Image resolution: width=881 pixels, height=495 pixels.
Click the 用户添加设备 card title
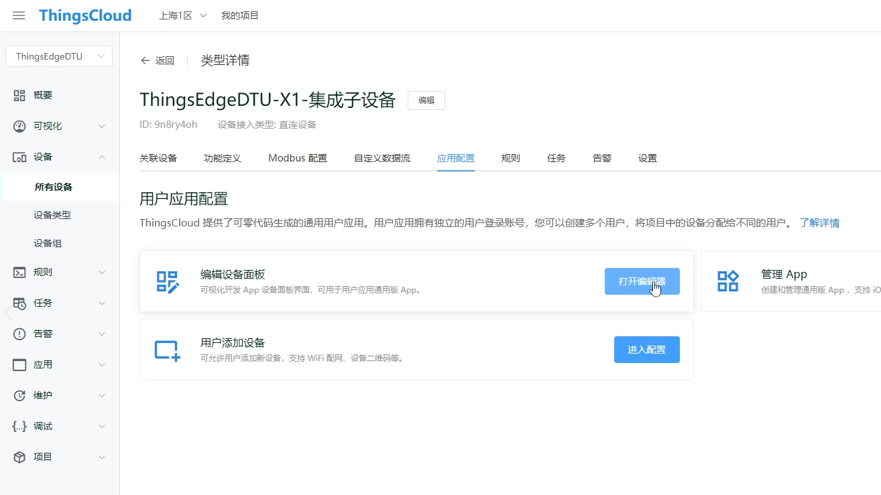(233, 342)
